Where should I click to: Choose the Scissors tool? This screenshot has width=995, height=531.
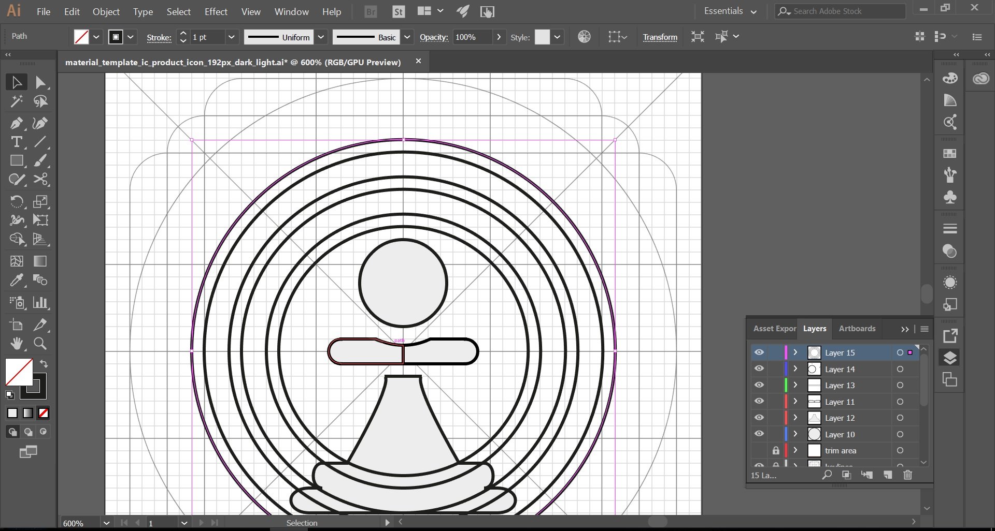[x=40, y=180]
